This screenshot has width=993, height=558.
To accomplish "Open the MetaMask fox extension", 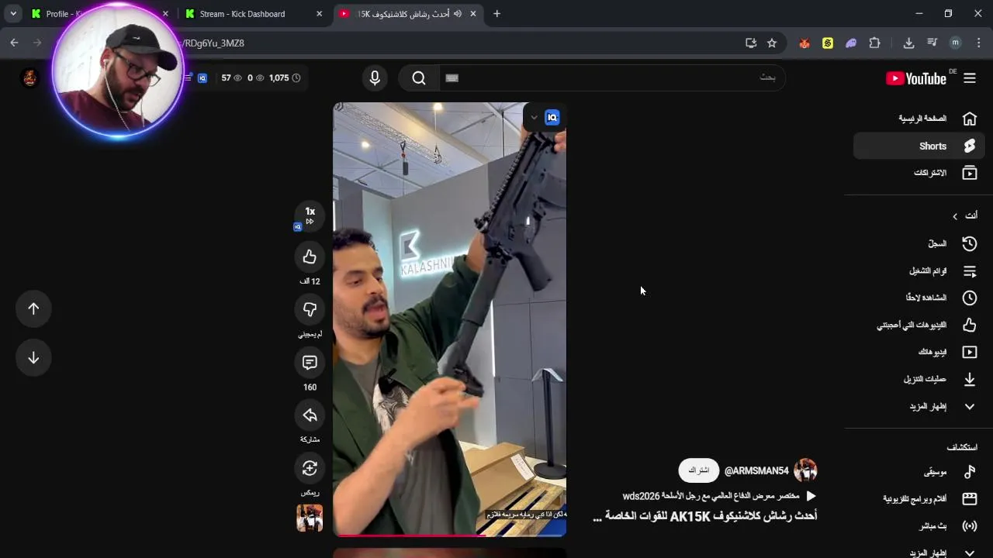I will point(804,43).
